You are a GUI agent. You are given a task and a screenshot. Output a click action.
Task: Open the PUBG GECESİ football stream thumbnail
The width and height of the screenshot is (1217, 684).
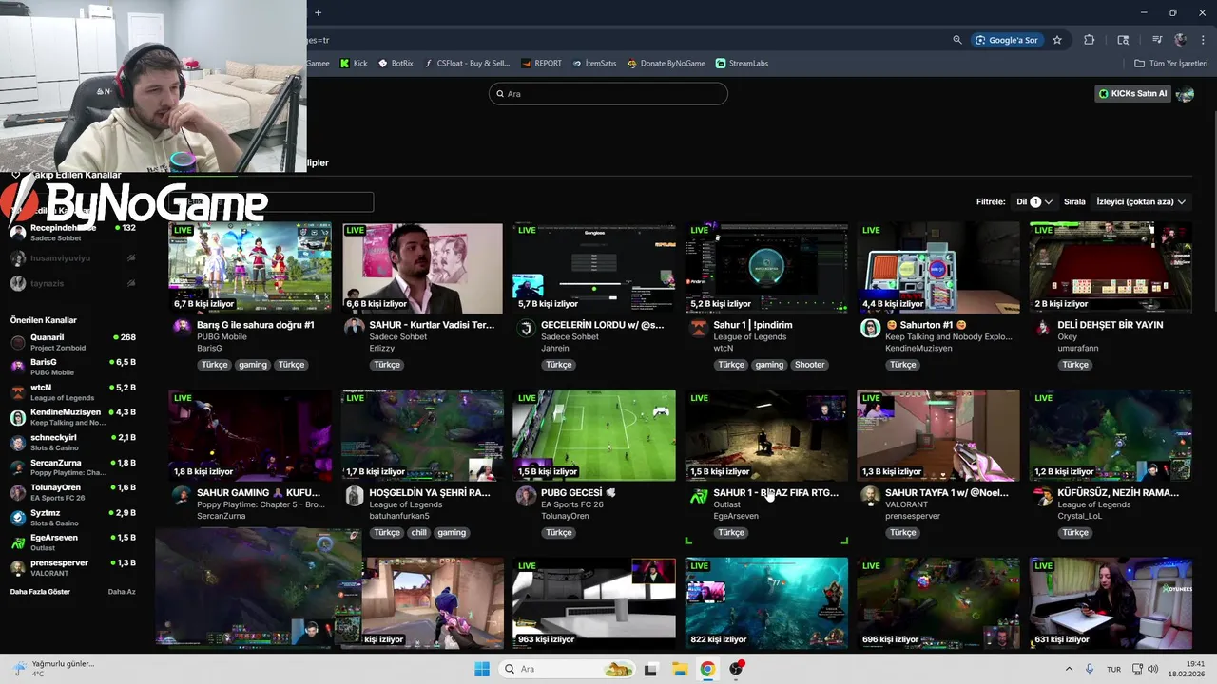[594, 435]
